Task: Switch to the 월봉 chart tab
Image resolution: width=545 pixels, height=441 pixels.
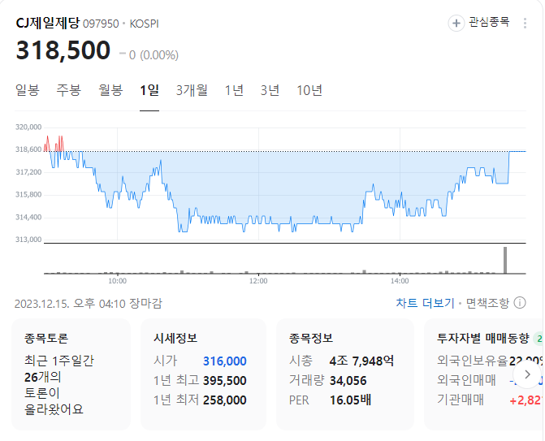Action: (110, 90)
